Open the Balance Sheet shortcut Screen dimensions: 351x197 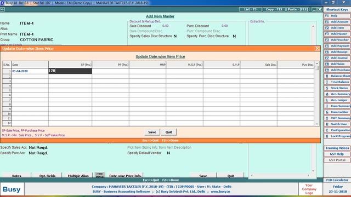pos(337,76)
